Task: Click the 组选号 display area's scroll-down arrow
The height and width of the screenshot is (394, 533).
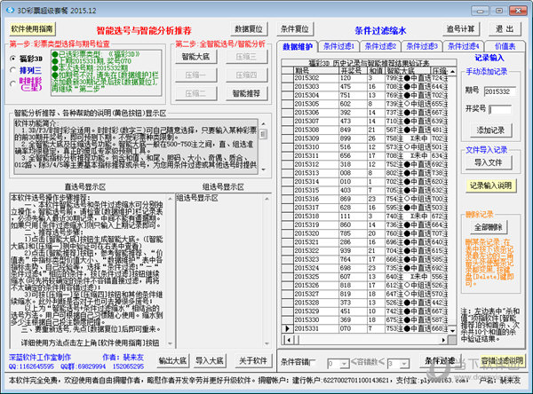Action: (x=266, y=343)
